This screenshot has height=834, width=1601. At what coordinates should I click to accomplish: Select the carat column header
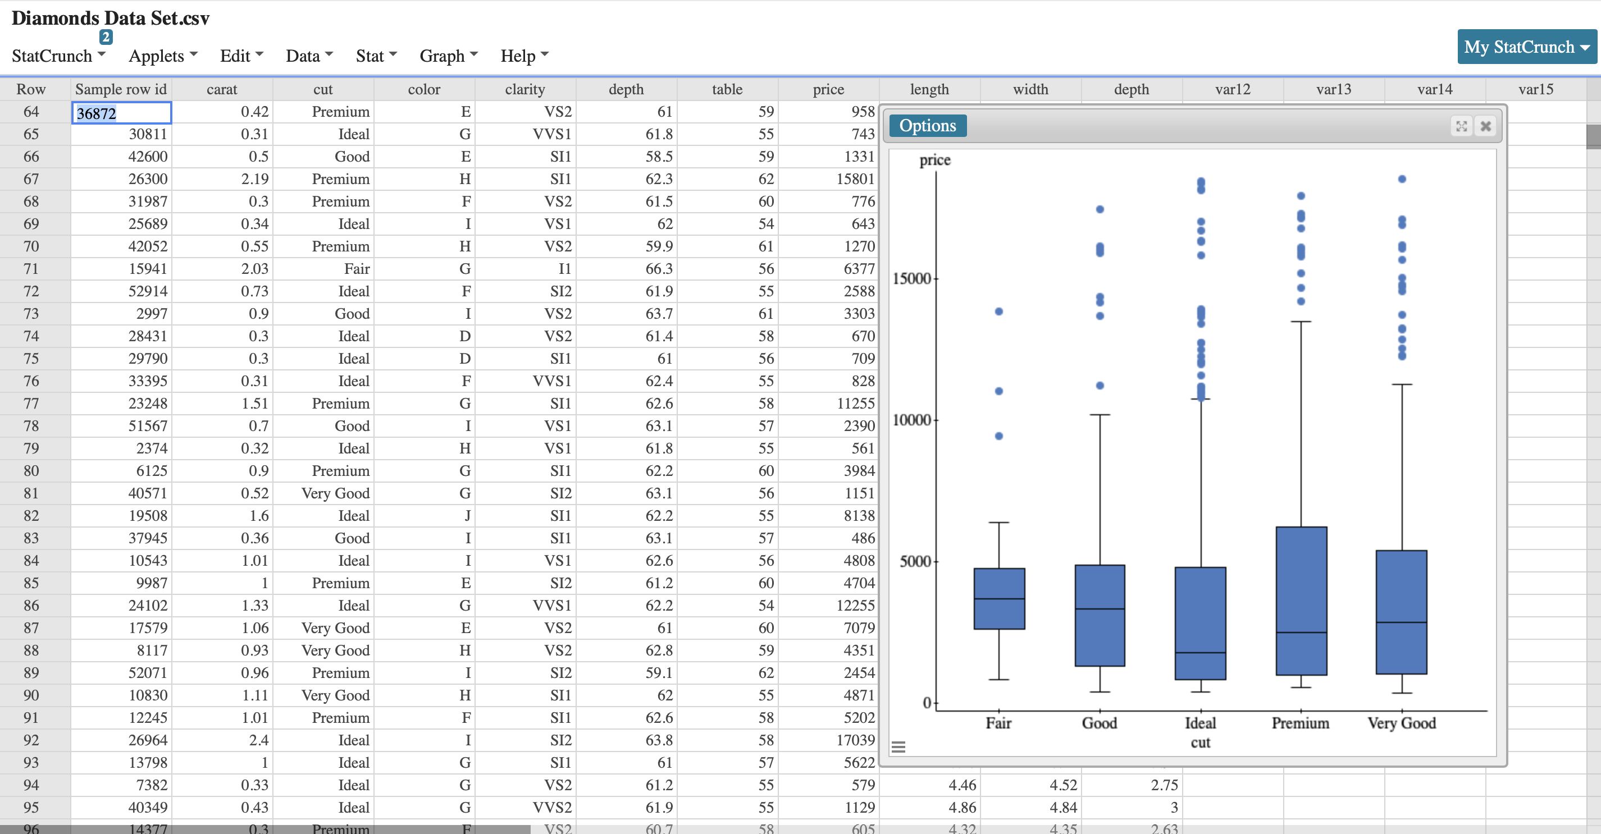pyautogui.click(x=222, y=89)
